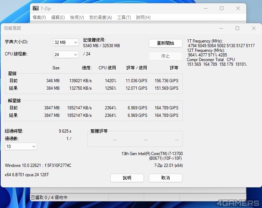
Task: Open the 說明(H) menu in 7-Zip
Action: coord(143,18)
